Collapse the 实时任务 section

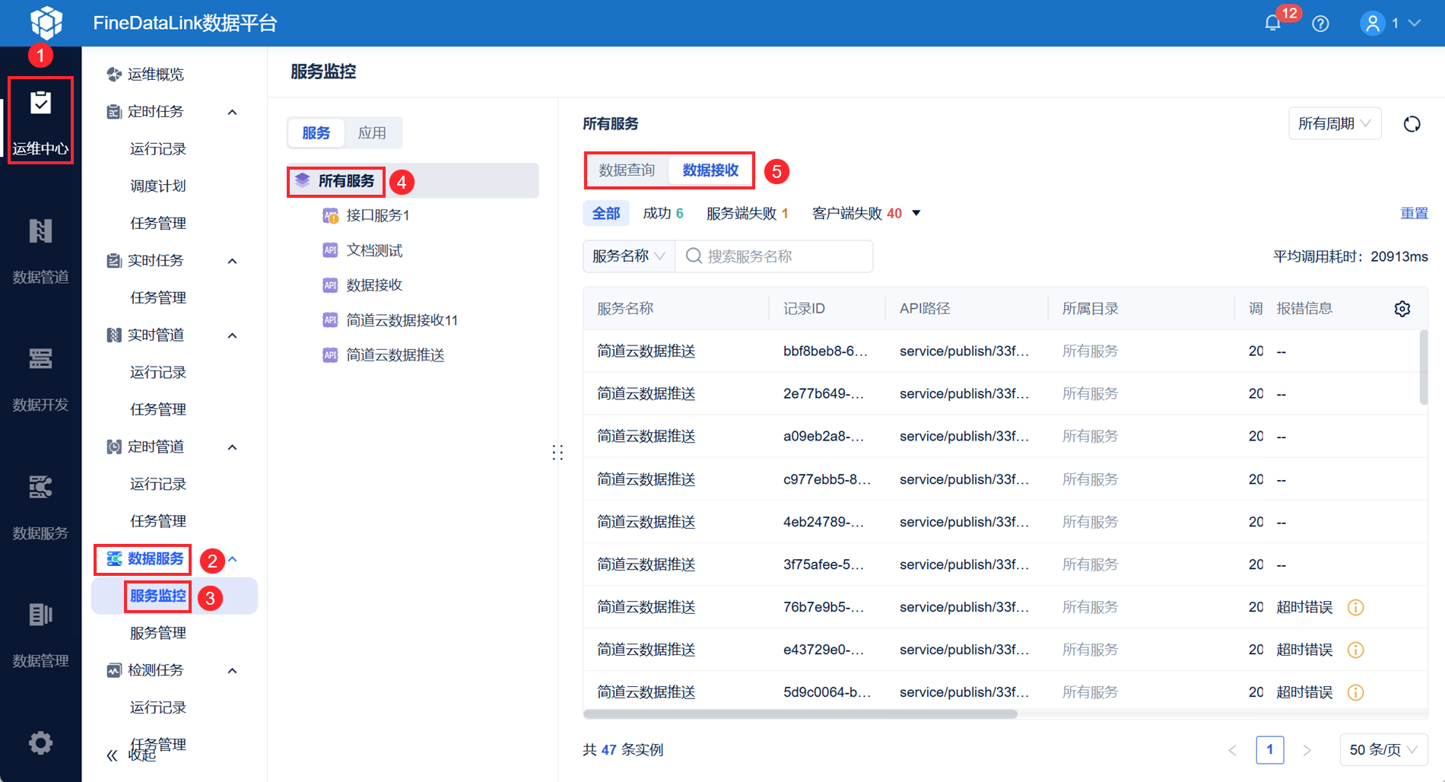[x=233, y=261]
